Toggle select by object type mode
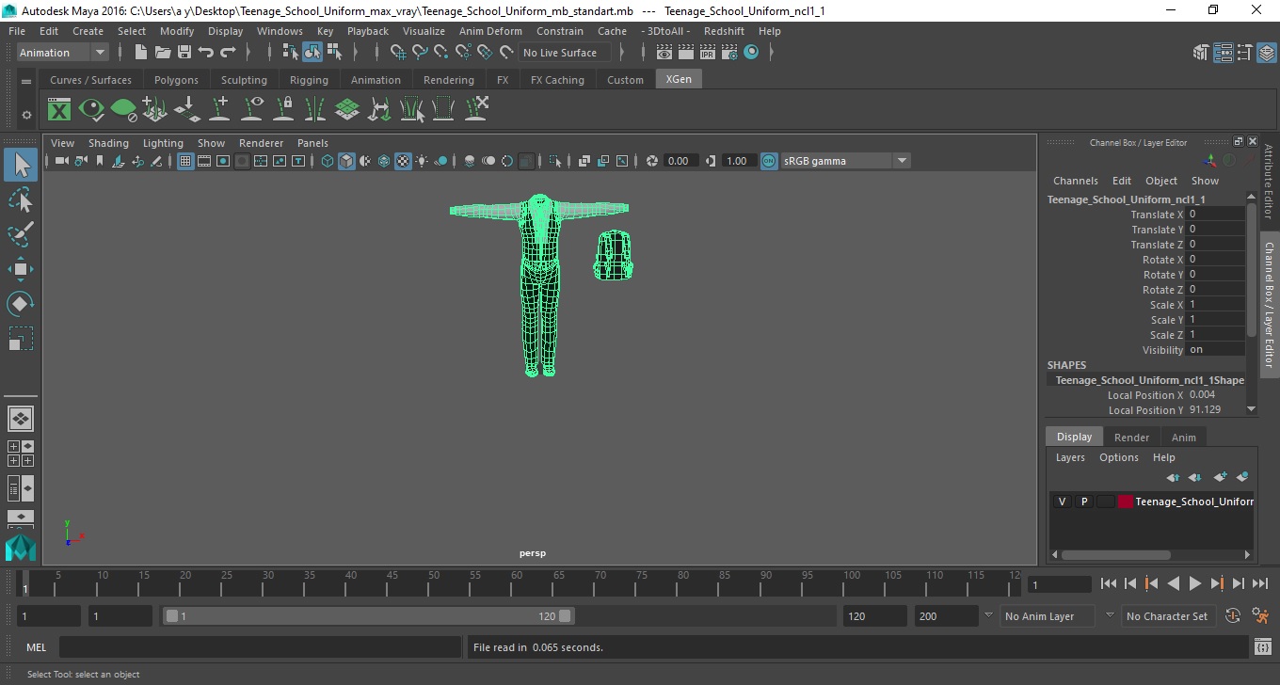This screenshot has height=685, width=1280. (x=312, y=53)
